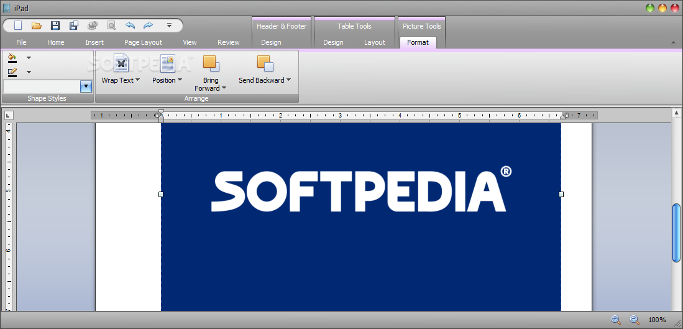This screenshot has width=683, height=329.
Task: Expand the shape outline color dropdown arrow
Action: pos(29,72)
